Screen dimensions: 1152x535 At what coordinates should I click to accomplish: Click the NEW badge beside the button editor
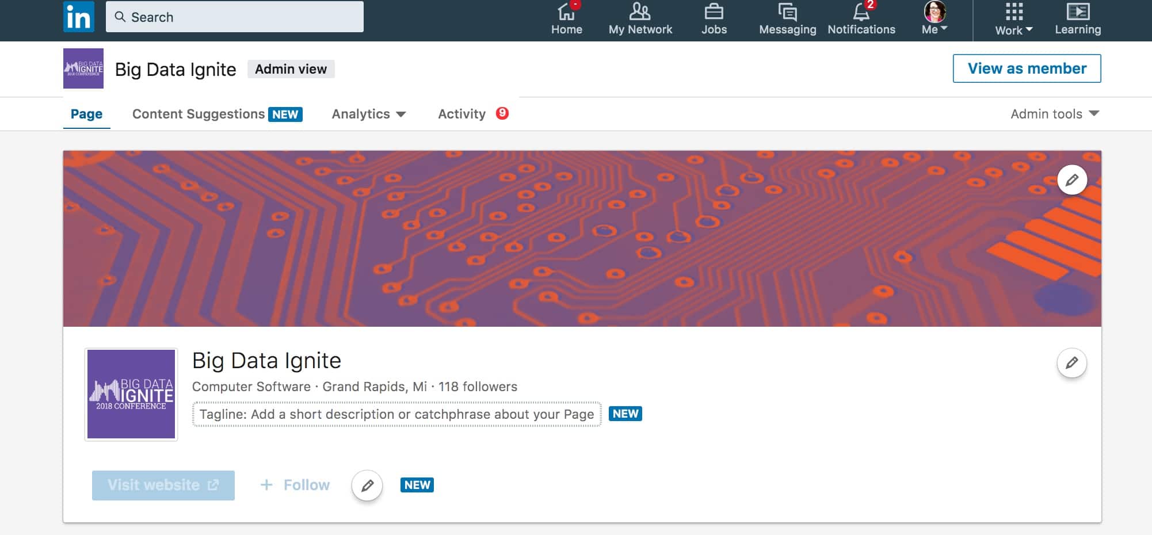tap(417, 485)
